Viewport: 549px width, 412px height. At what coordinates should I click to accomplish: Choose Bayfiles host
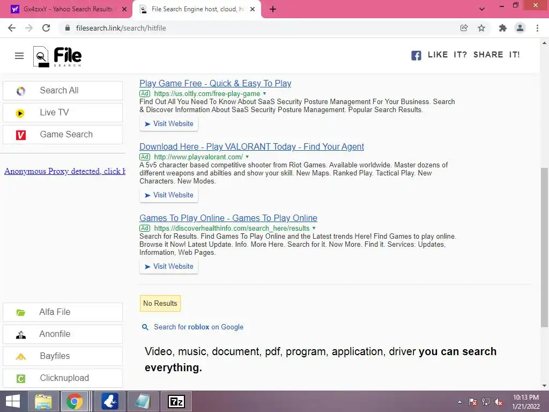click(x=63, y=356)
